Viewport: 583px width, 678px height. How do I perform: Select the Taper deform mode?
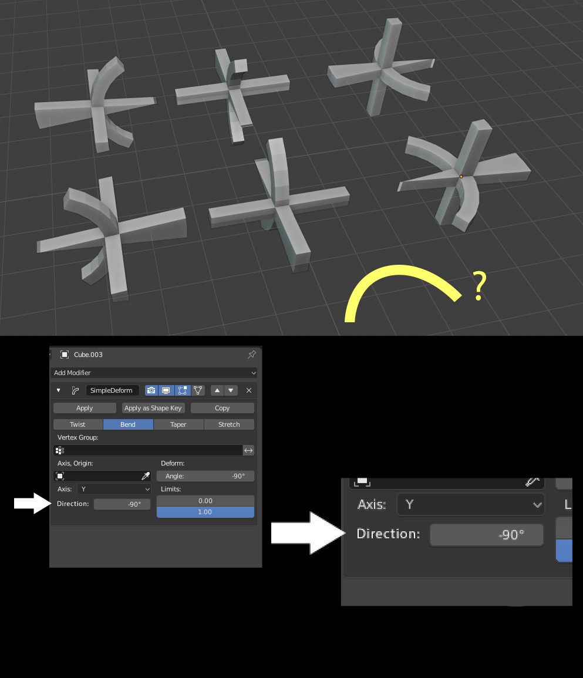click(178, 424)
